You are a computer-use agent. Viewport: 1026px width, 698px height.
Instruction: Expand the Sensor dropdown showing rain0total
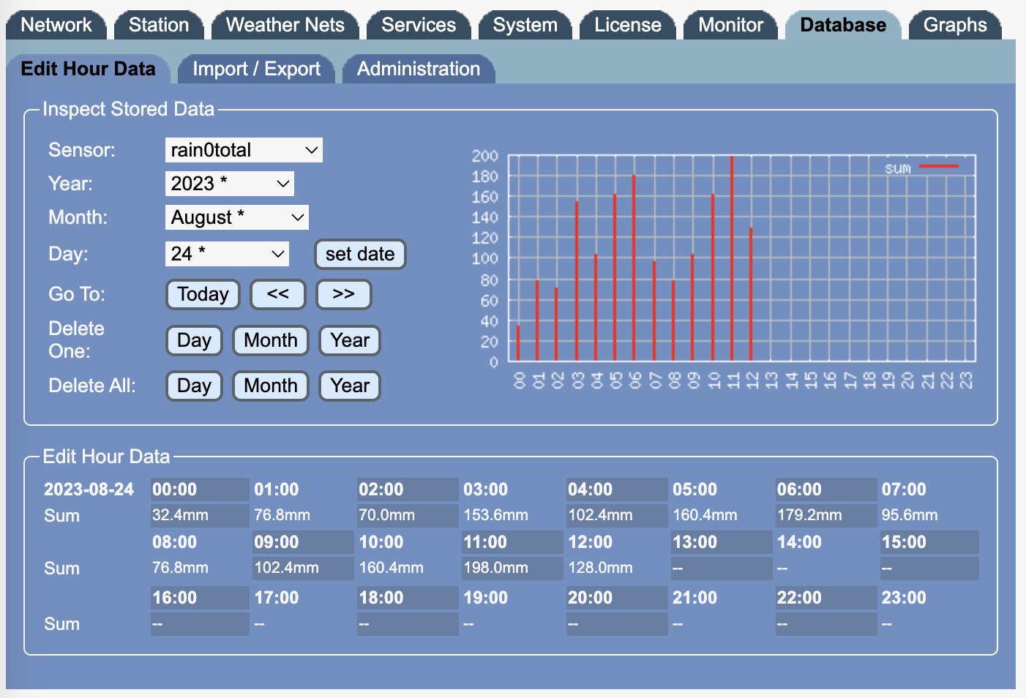click(244, 150)
